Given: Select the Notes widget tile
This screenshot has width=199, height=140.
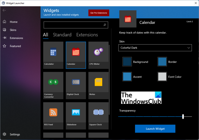Looking at the screenshot, I should pos(98,85).
